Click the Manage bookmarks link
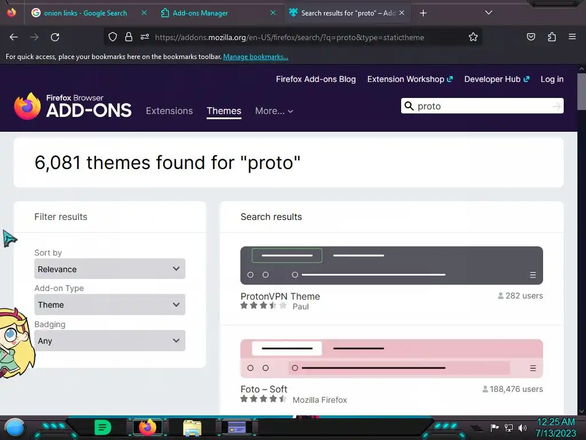This screenshot has height=440, width=586. coord(256,57)
